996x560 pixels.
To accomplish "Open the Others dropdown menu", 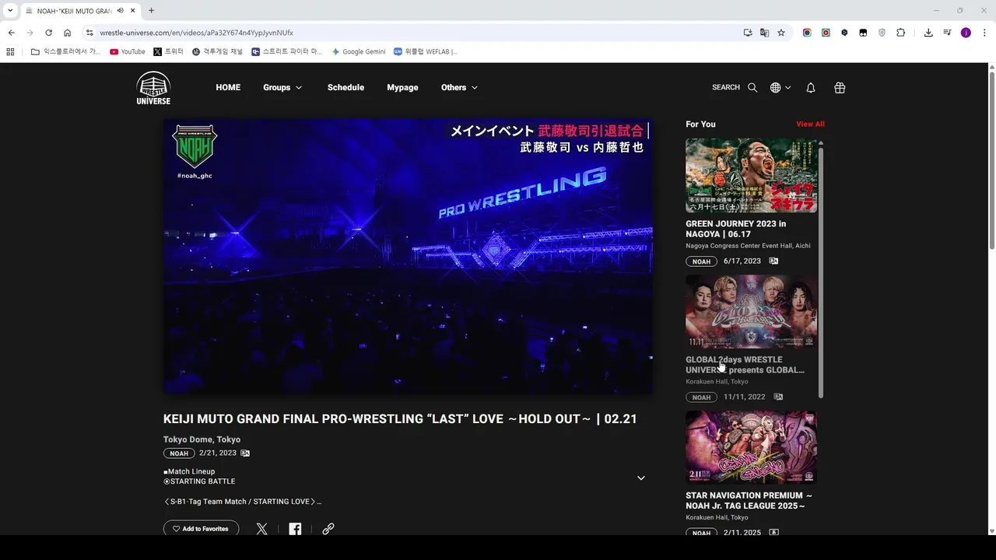I will point(459,88).
